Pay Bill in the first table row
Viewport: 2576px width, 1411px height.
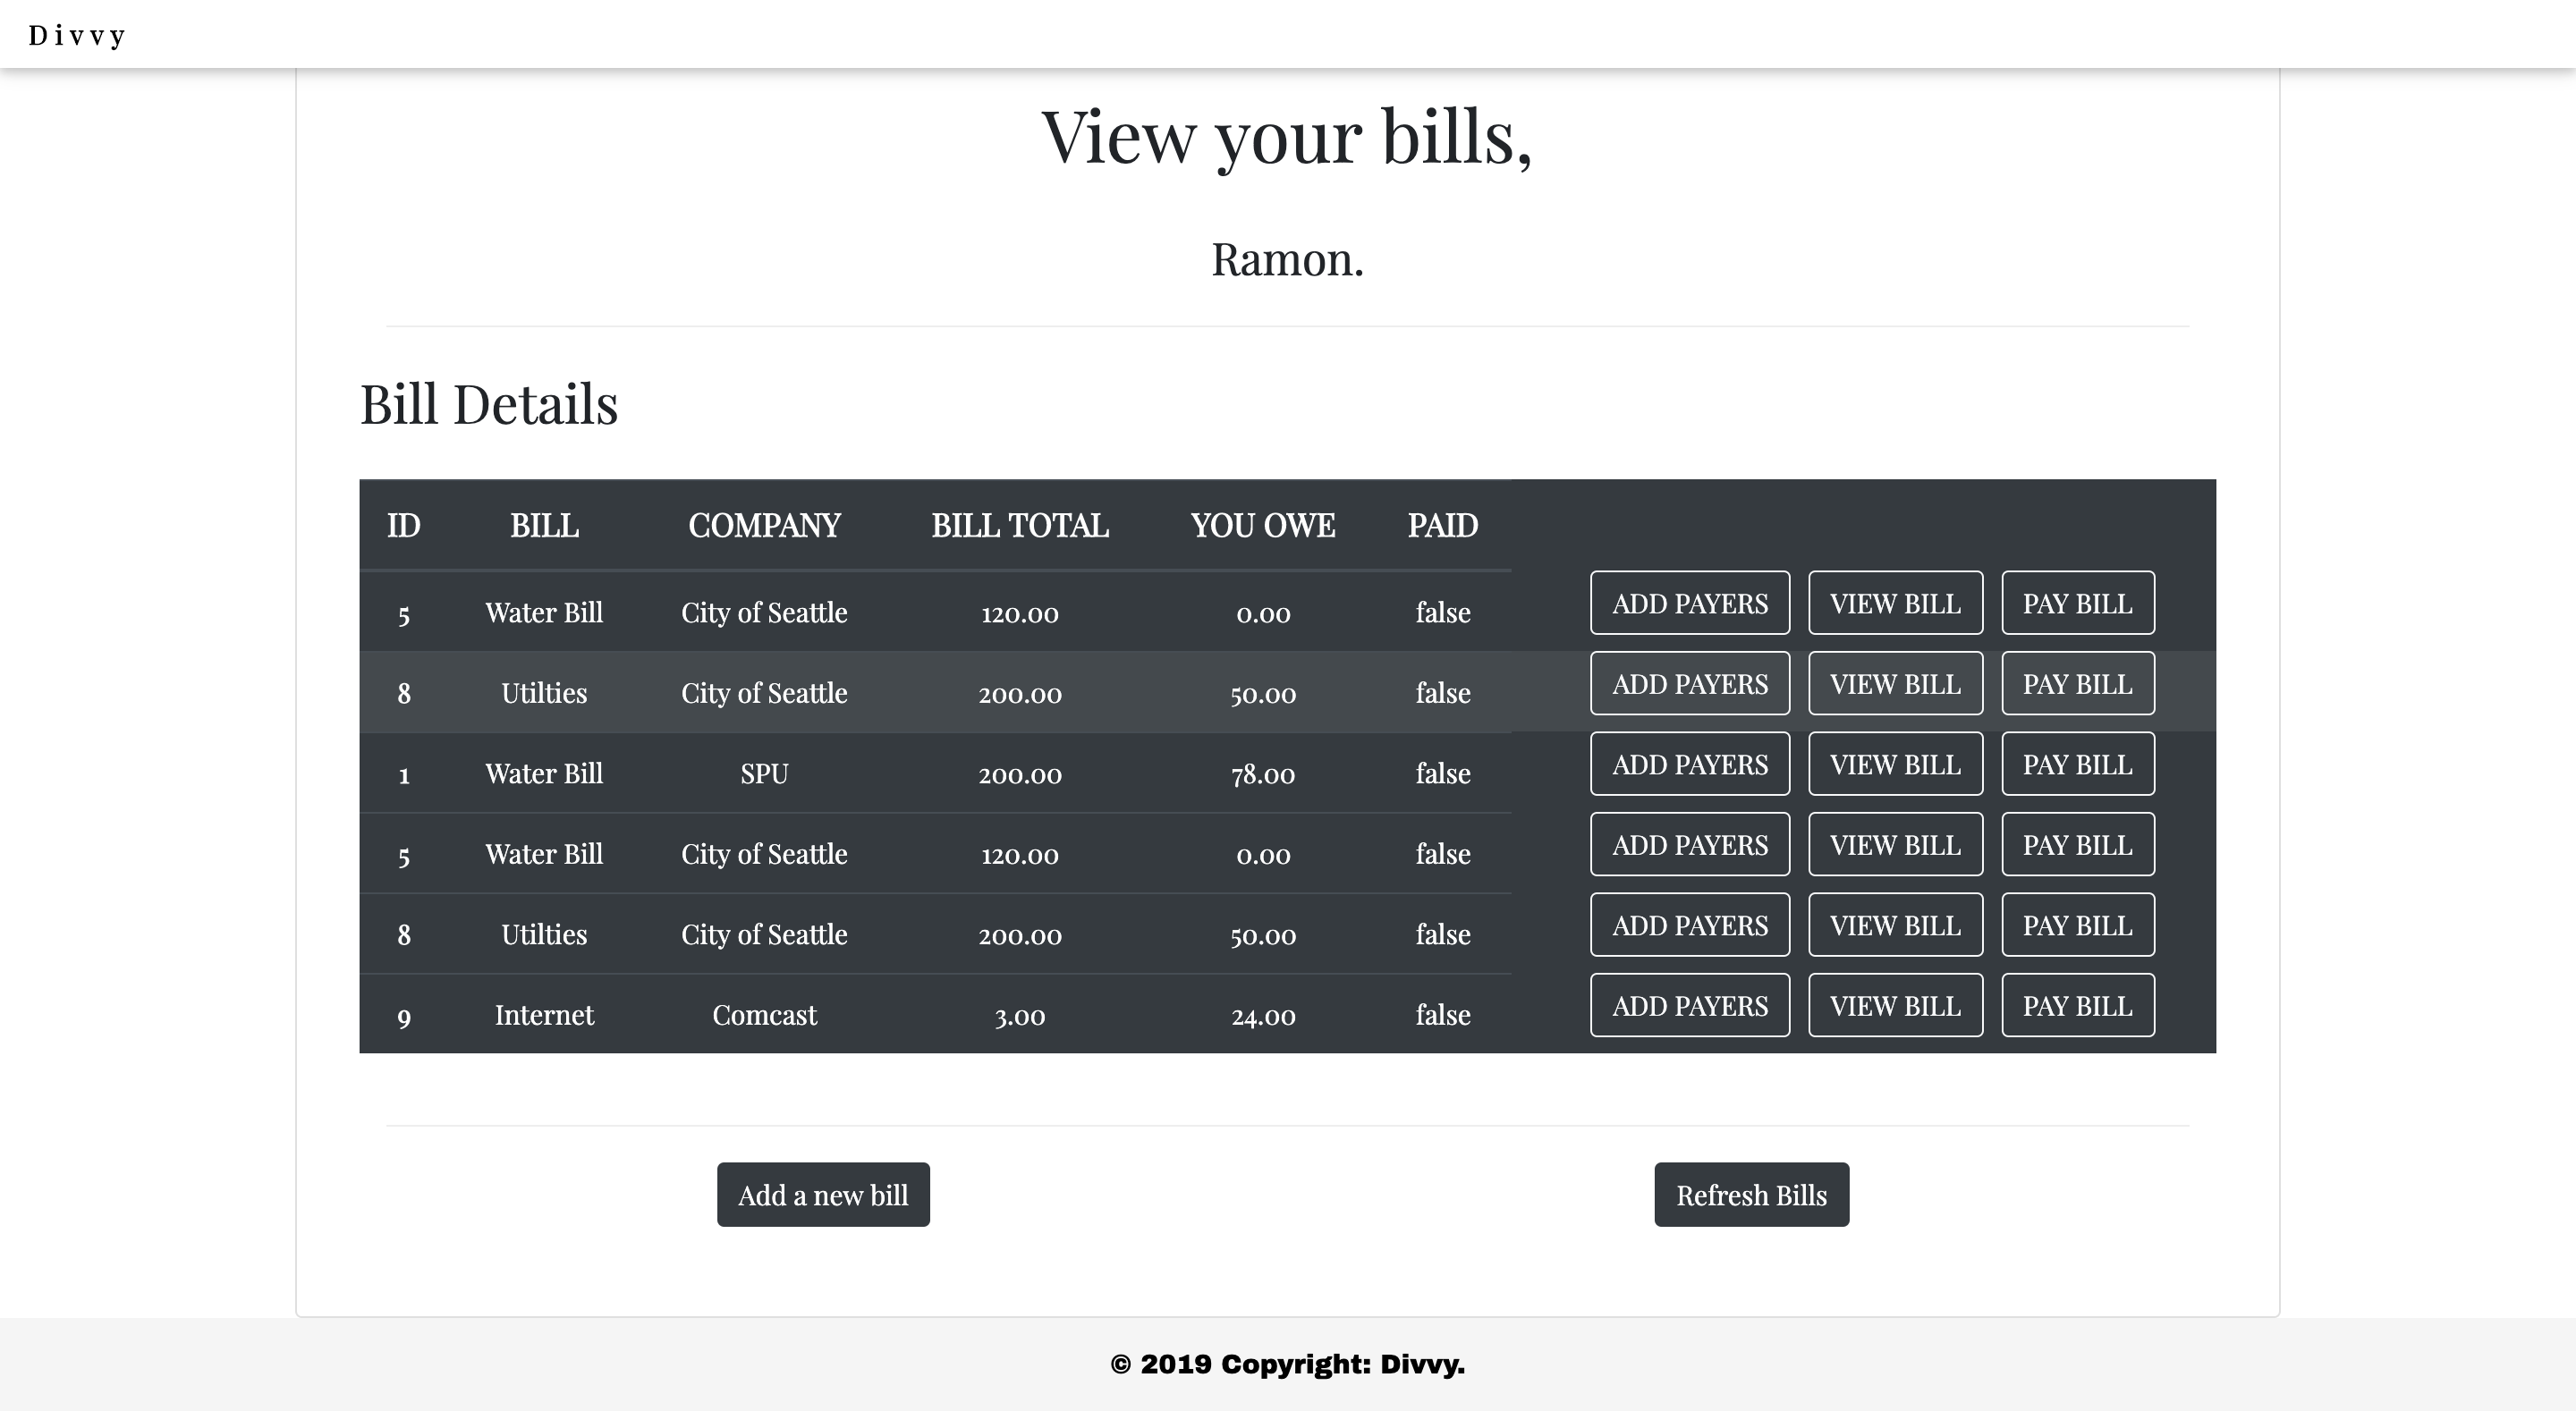coord(2077,603)
